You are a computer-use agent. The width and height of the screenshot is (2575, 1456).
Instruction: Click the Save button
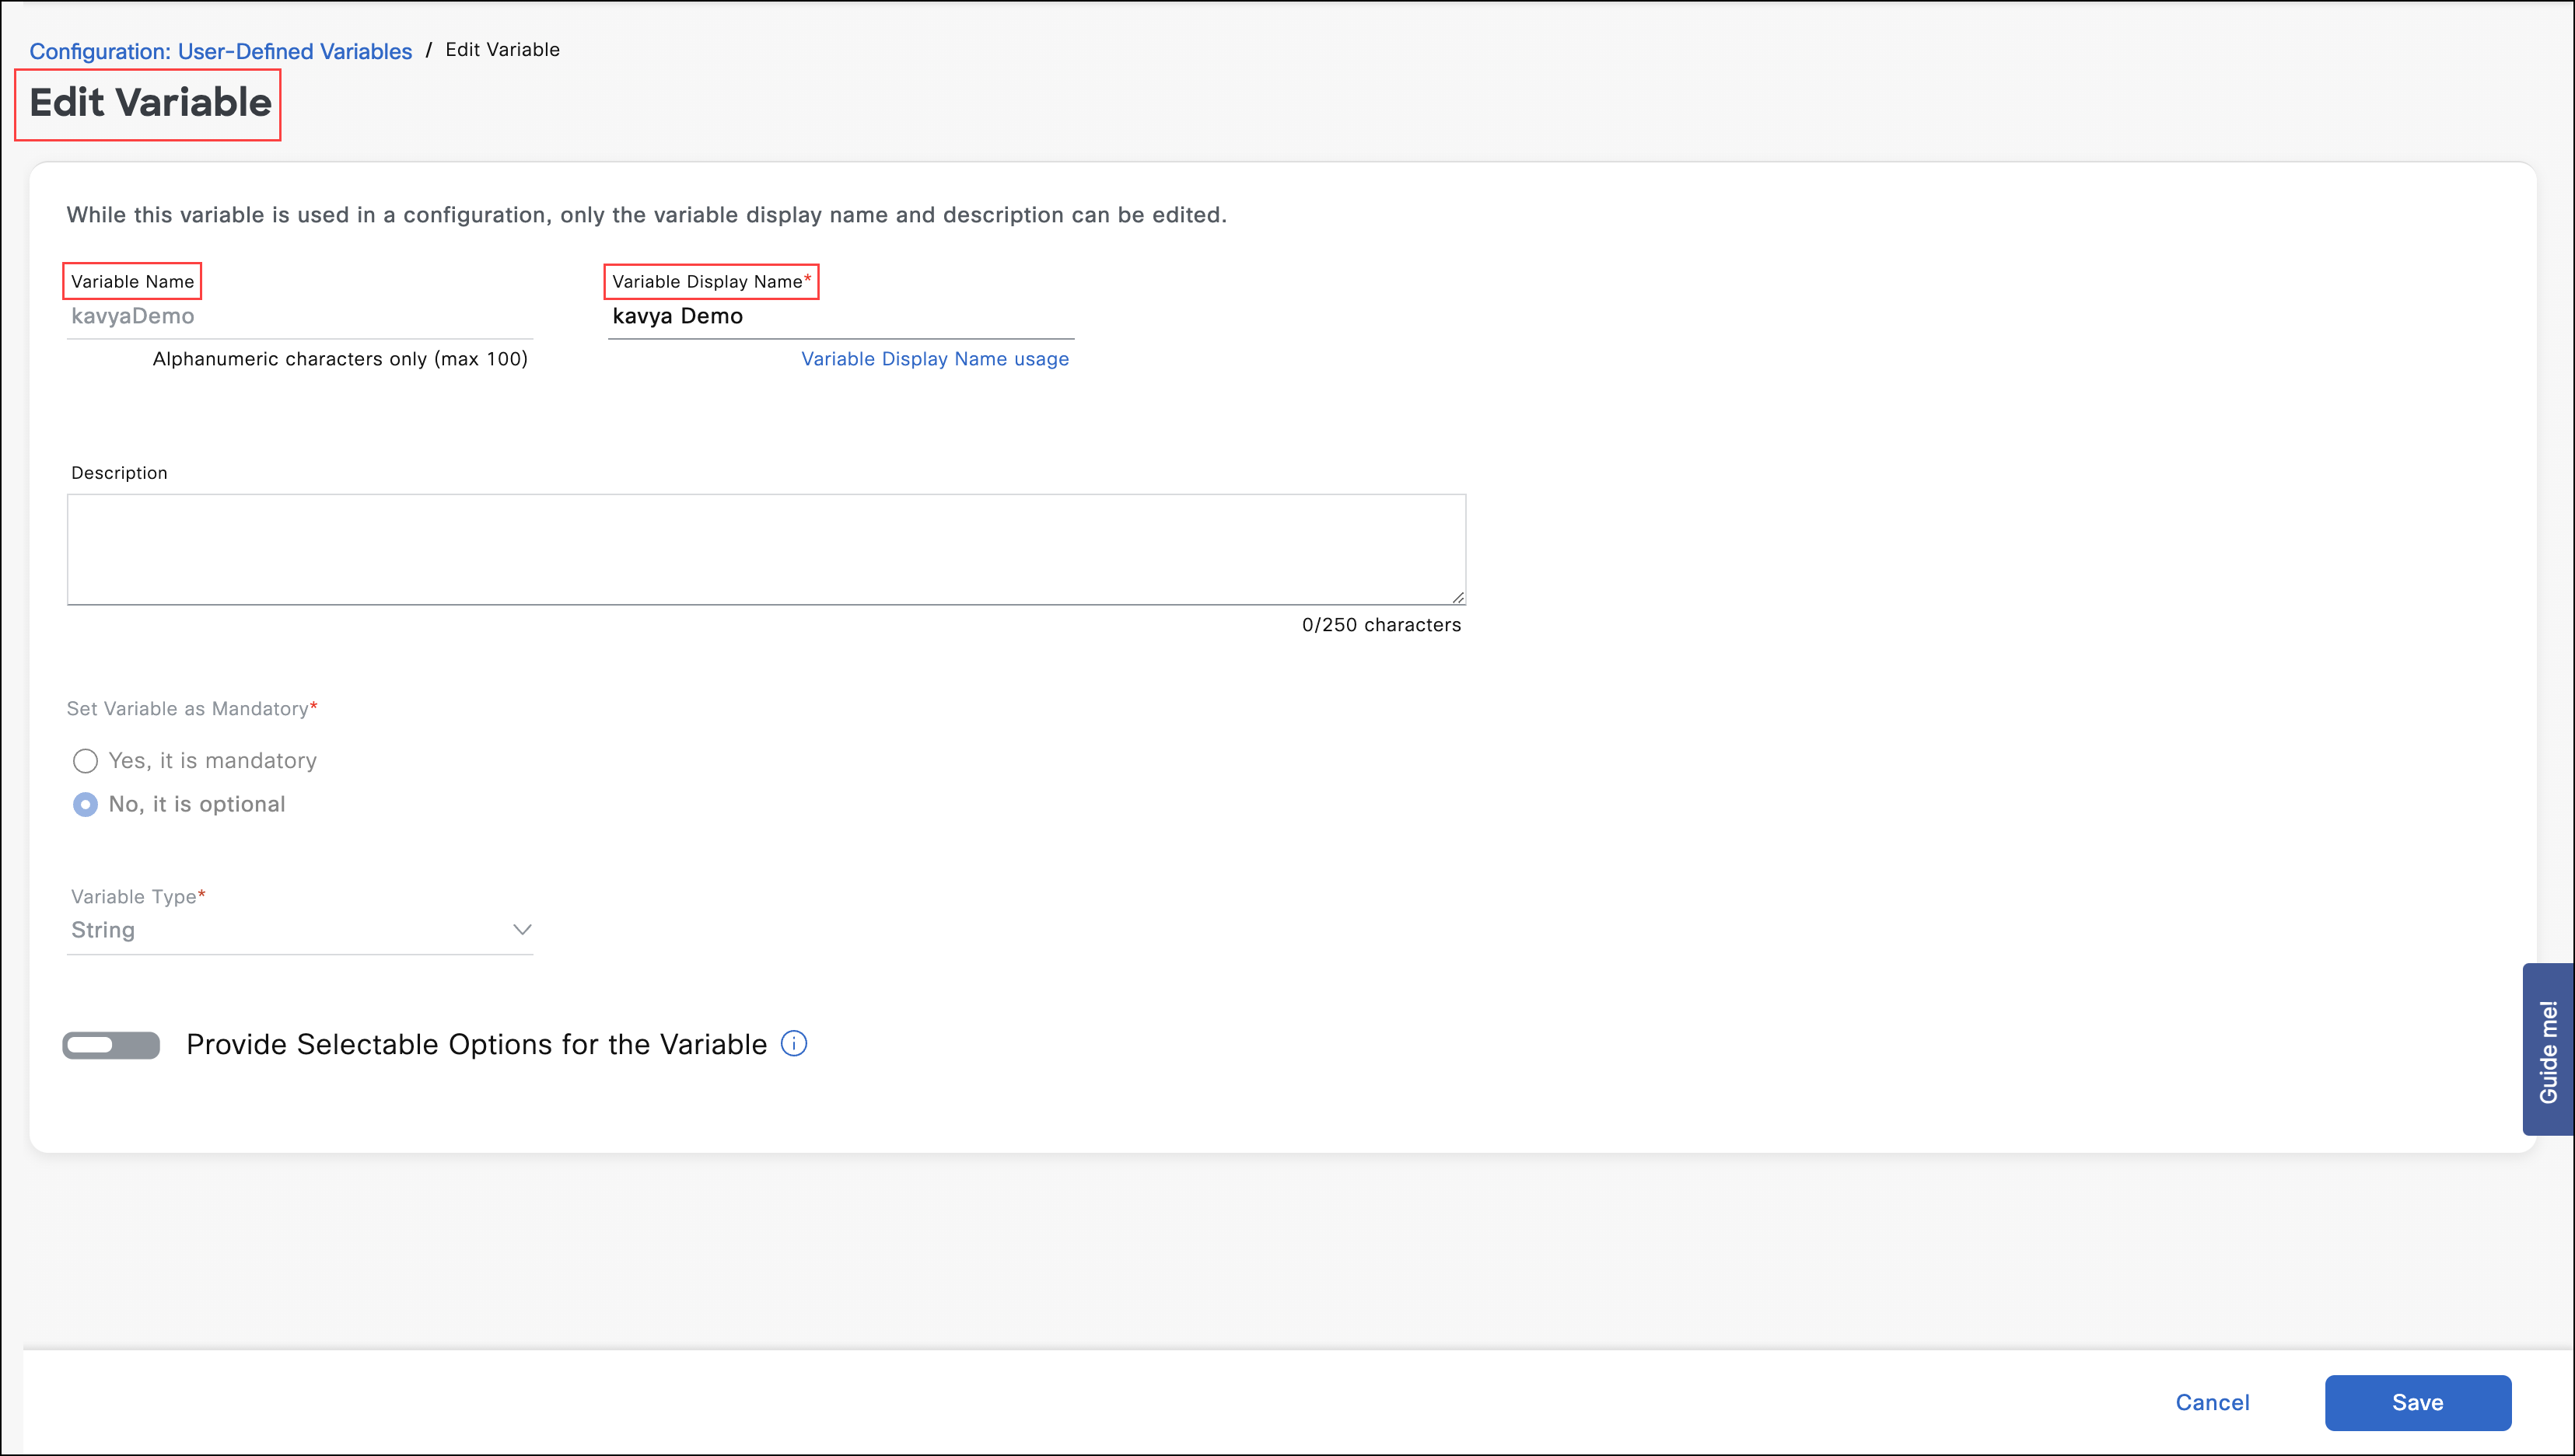(2417, 1402)
